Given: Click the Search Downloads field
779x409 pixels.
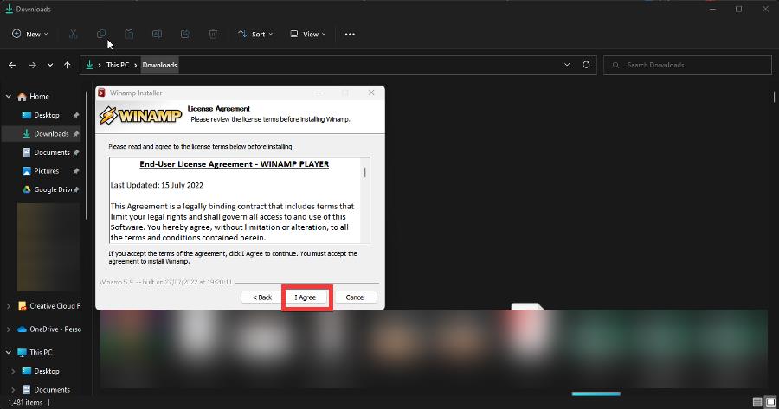Looking at the screenshot, I should 687,65.
